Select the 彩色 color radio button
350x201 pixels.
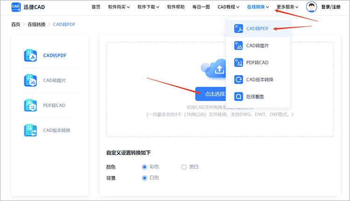pos(144,167)
